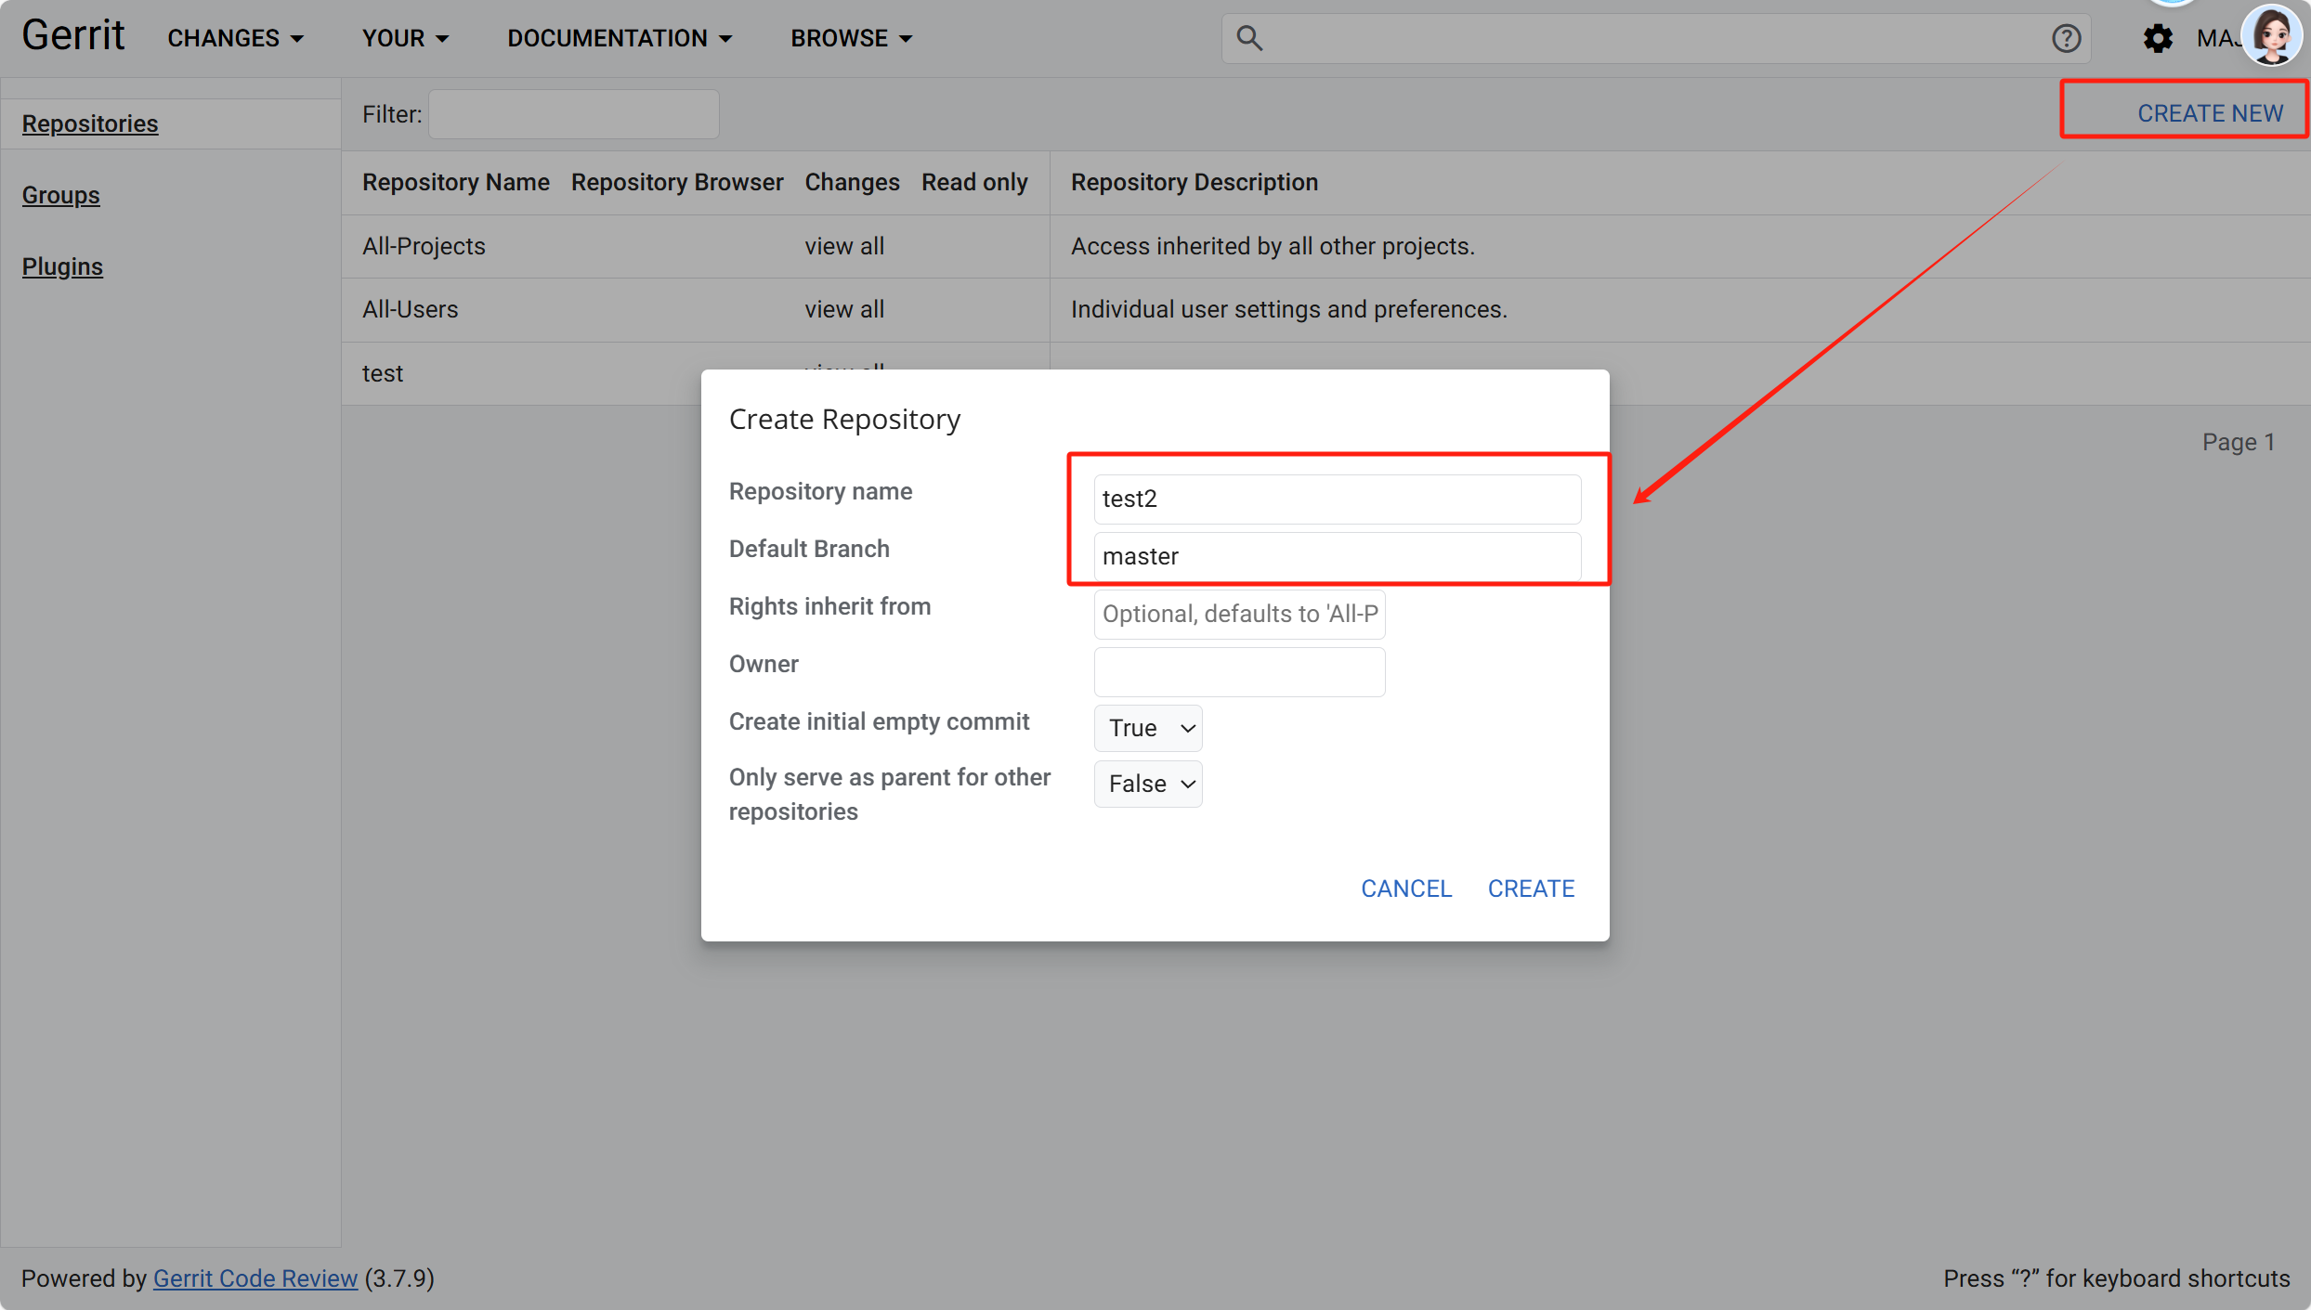Viewport: 2311px width, 1310px height.
Task: Click the CREATE NEW button
Action: click(2209, 113)
